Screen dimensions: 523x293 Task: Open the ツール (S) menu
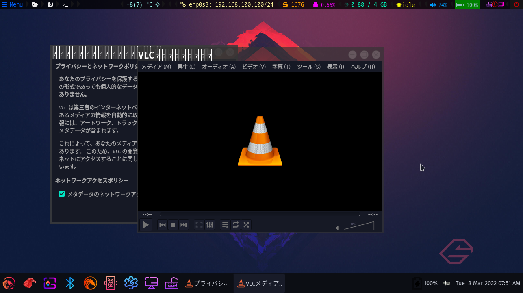(309, 67)
